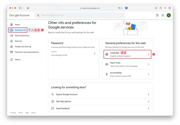Click the Safari downloads icon

point(156,8)
